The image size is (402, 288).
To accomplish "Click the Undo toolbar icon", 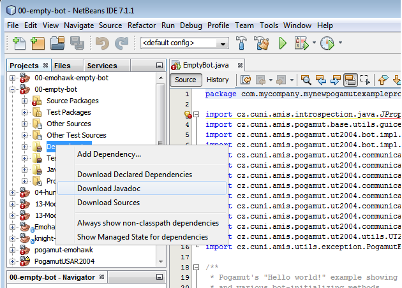I will 102,43.
